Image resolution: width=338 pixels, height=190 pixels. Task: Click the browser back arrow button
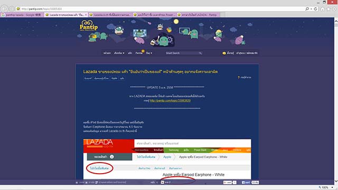click(5, 9)
